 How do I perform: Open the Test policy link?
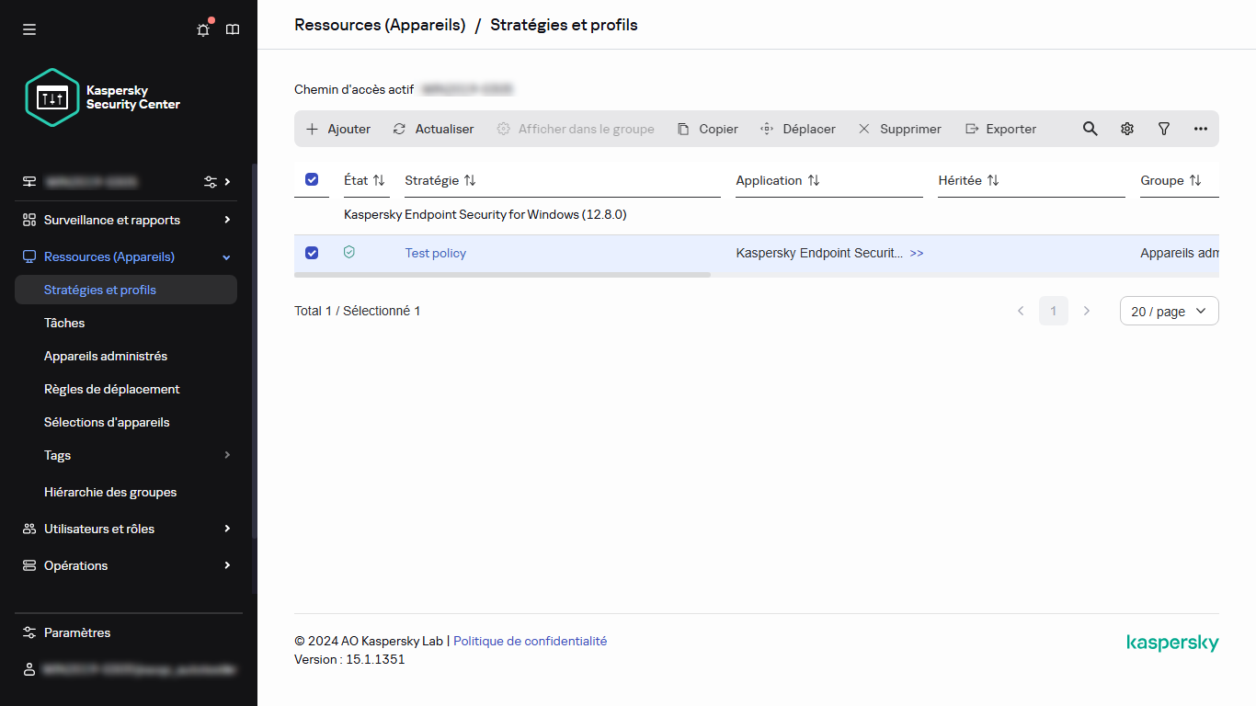click(x=436, y=253)
